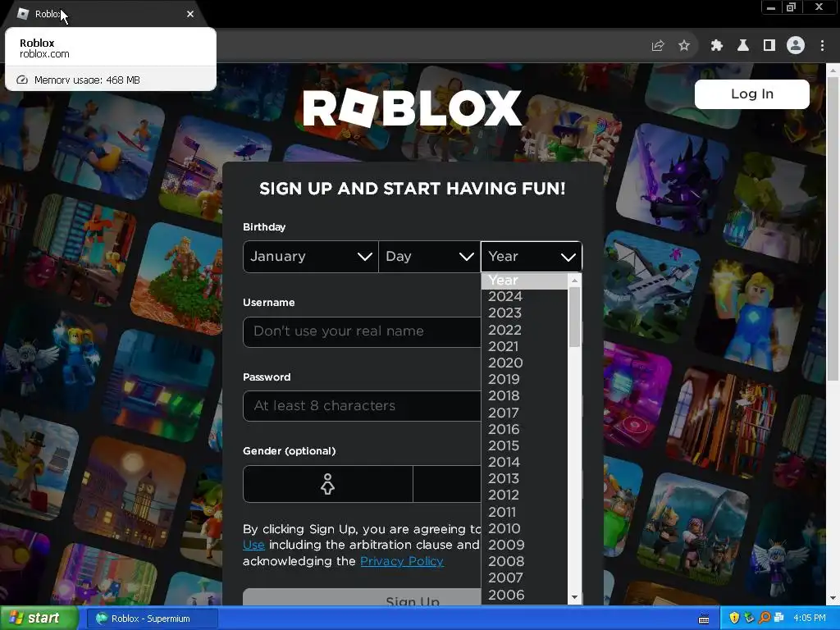This screenshot has height=630, width=840.
Task: Choose 2018 from the year list
Action: coord(524,396)
